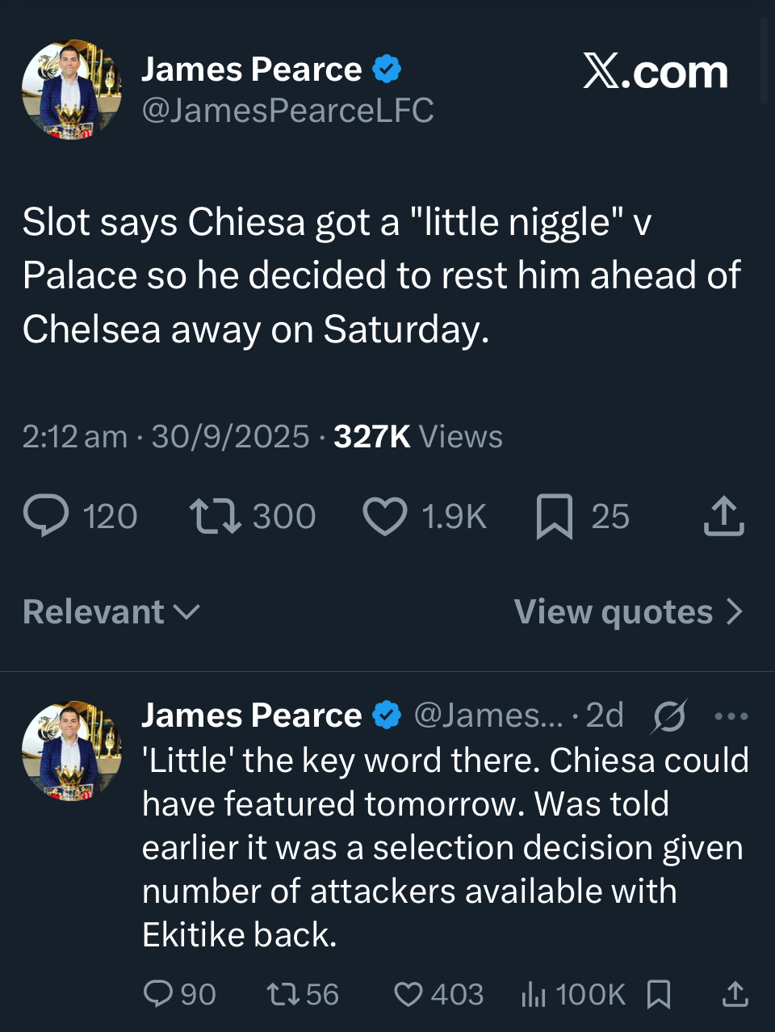View analytics for reply with 100K views
Viewport: 775px width, 1032px height.
[534, 994]
